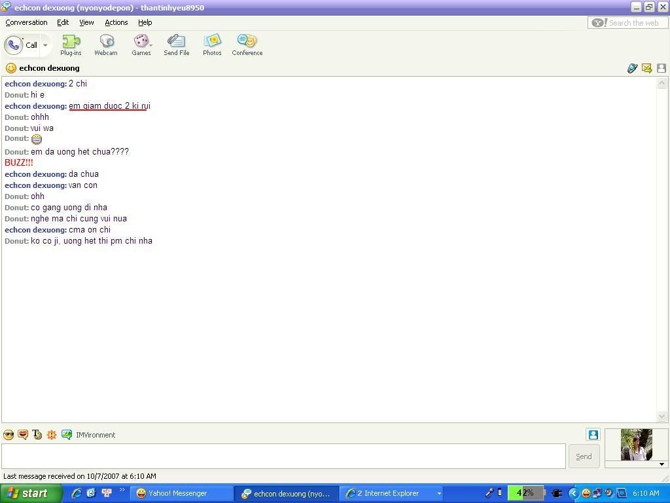This screenshot has height=503, width=670.
Task: Open the Games dropdown in toolbar
Action: point(142,45)
